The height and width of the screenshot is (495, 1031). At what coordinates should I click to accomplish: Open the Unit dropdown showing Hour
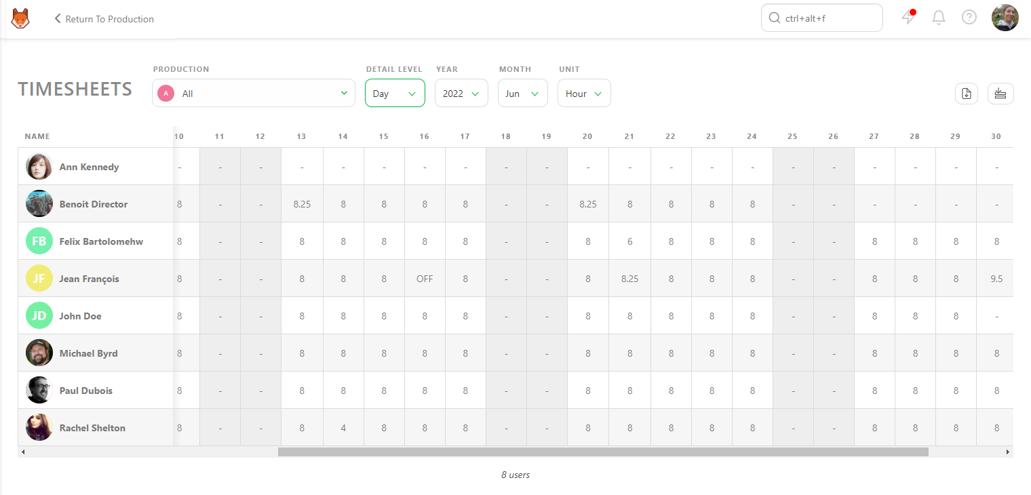pos(584,93)
